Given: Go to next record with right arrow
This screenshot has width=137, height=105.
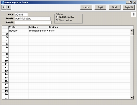Looking at the screenshot, I should tap(9, 7).
